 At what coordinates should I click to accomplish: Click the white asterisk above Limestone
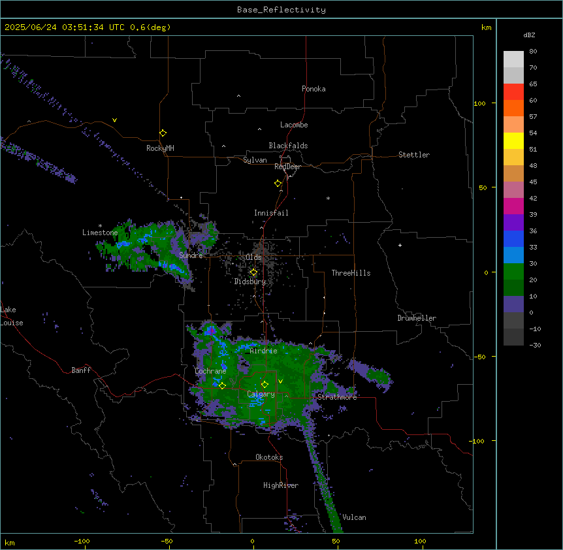coord(100,226)
